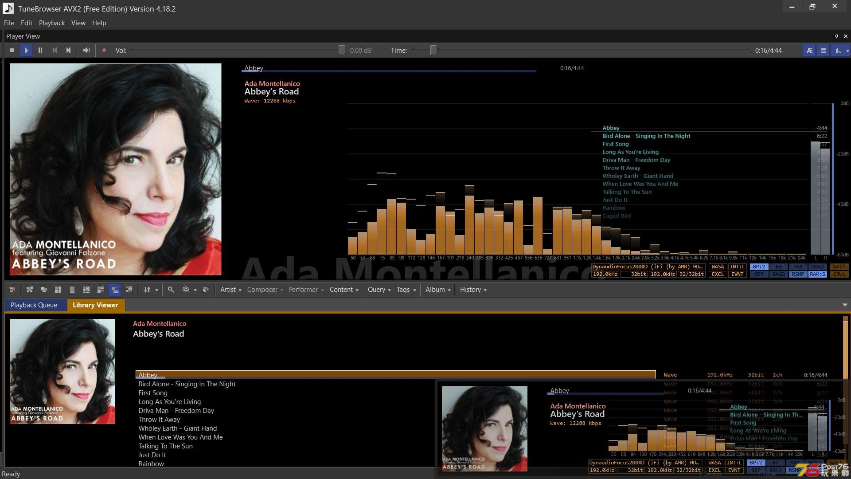Click the stacked covers view icon
The height and width of the screenshot is (479, 851).
click(x=44, y=290)
